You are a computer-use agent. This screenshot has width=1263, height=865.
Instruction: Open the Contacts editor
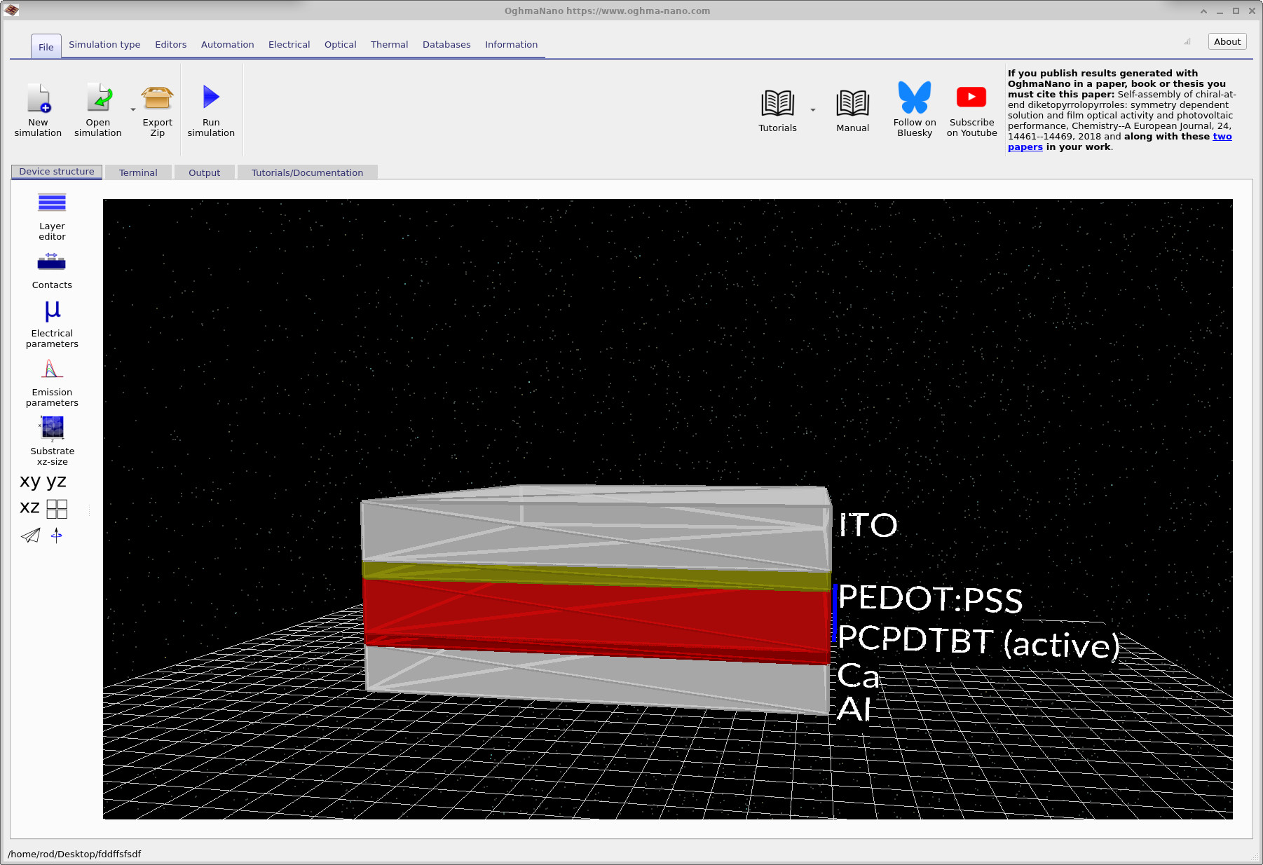click(x=52, y=263)
